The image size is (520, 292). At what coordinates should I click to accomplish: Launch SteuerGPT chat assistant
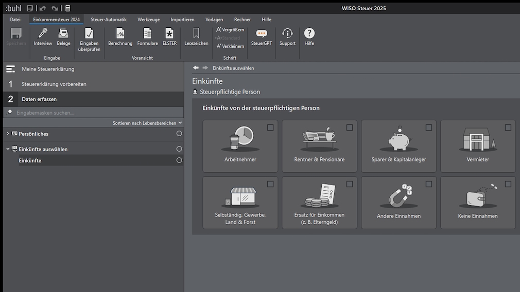[x=262, y=36]
